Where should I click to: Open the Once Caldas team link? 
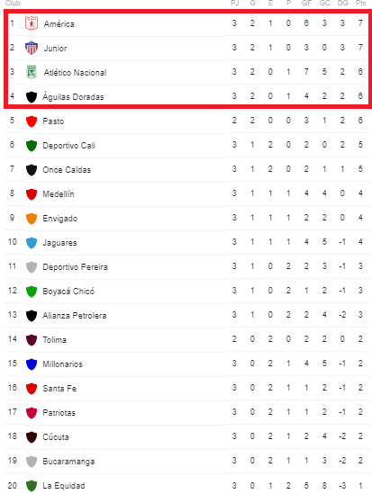click(67, 170)
